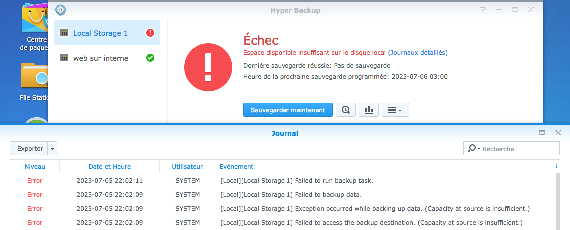Open the backup version explorer icon
This screenshot has width=570, height=230.
[346, 110]
